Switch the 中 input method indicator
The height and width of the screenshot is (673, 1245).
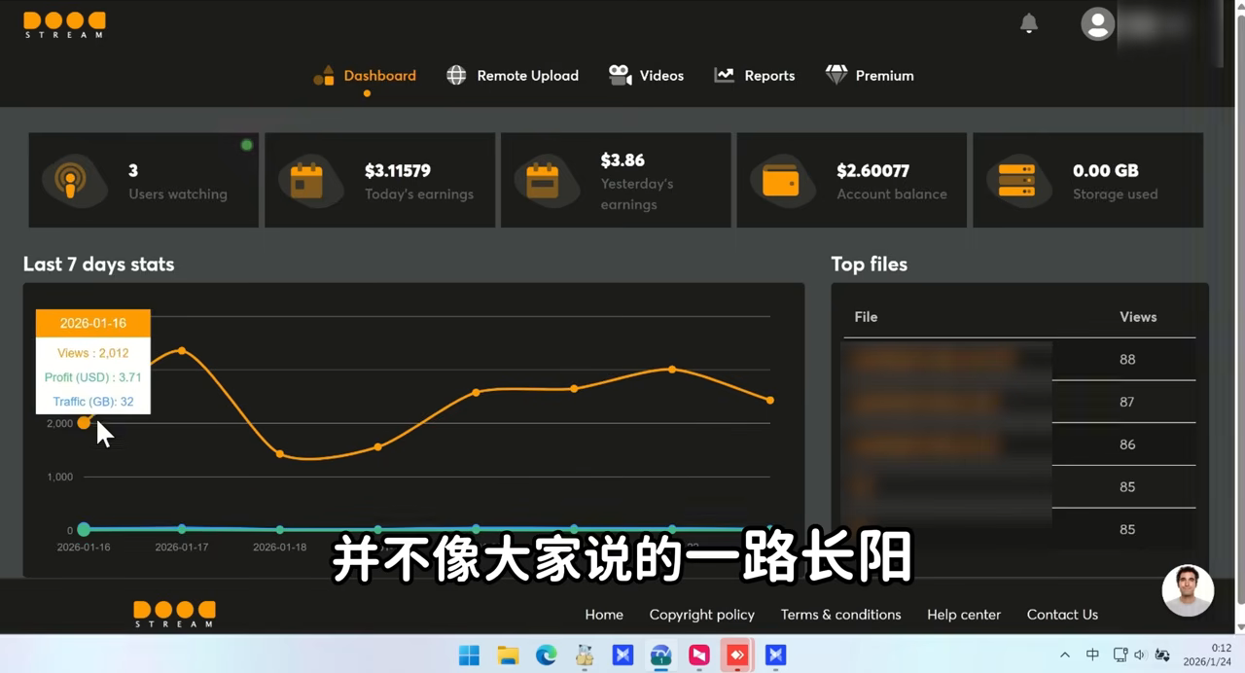pyautogui.click(x=1092, y=655)
